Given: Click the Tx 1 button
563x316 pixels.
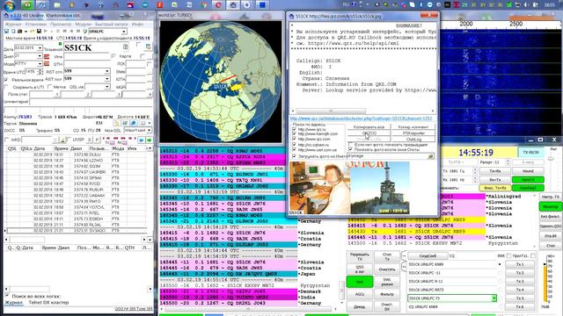Looking at the screenshot, I should [520, 264].
